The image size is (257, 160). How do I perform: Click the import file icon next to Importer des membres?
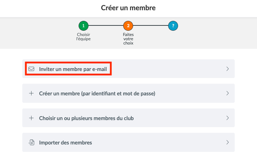pos(32,142)
